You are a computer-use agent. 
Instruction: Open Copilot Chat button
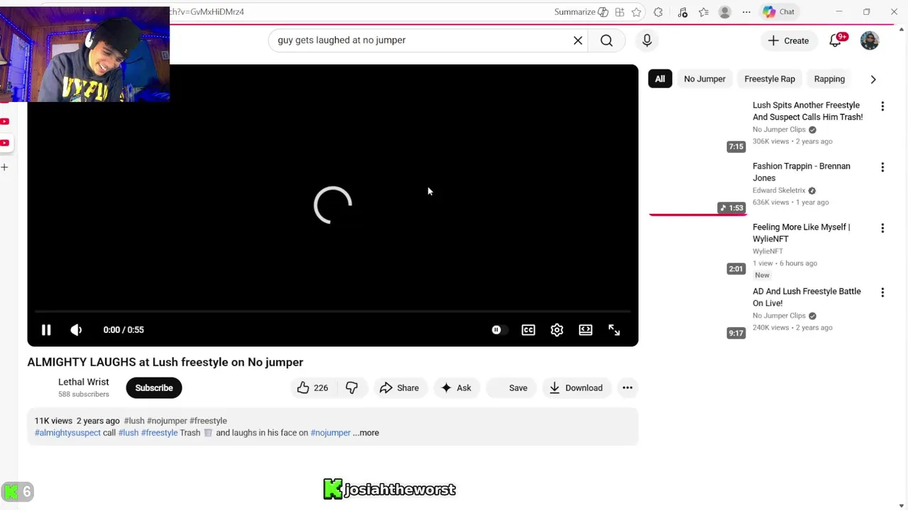pyautogui.click(x=779, y=12)
